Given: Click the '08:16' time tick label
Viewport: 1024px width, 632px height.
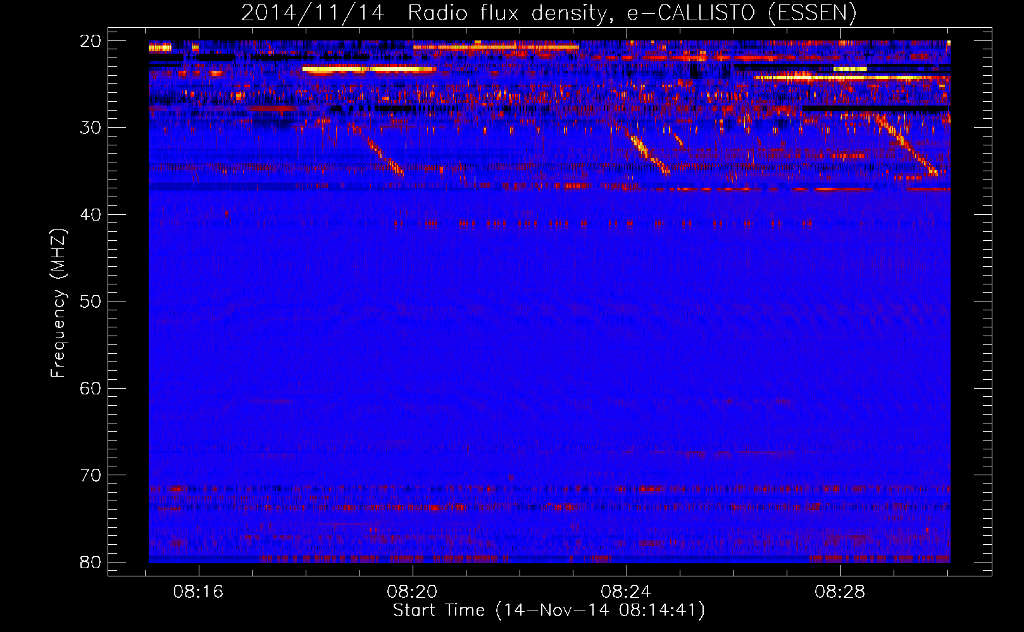Looking at the screenshot, I should pyautogui.click(x=199, y=592).
